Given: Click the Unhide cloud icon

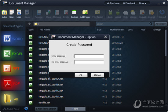Looking at the screenshot, I should (x=133, y=13).
